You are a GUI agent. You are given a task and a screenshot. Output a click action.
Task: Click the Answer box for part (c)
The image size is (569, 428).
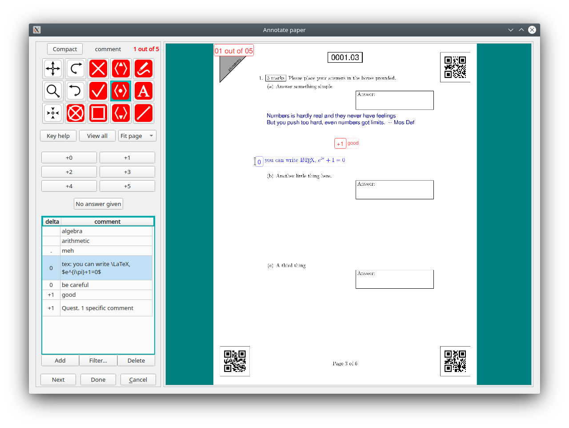395,279
